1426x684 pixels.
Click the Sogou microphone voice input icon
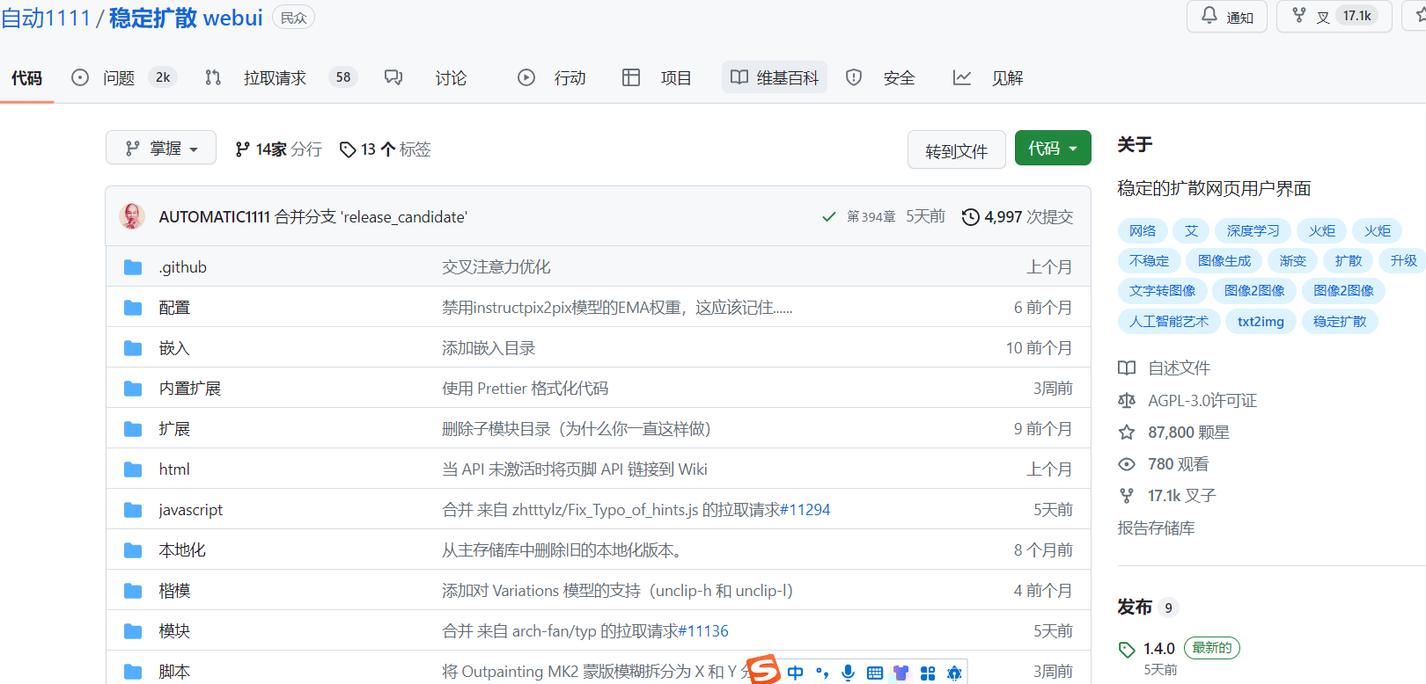(x=848, y=673)
